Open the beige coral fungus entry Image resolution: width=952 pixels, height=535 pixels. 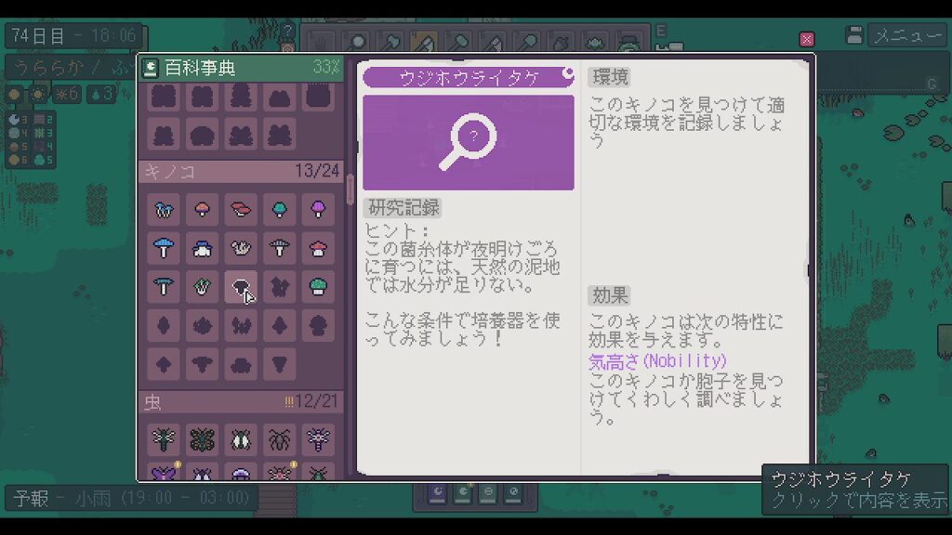point(241,249)
